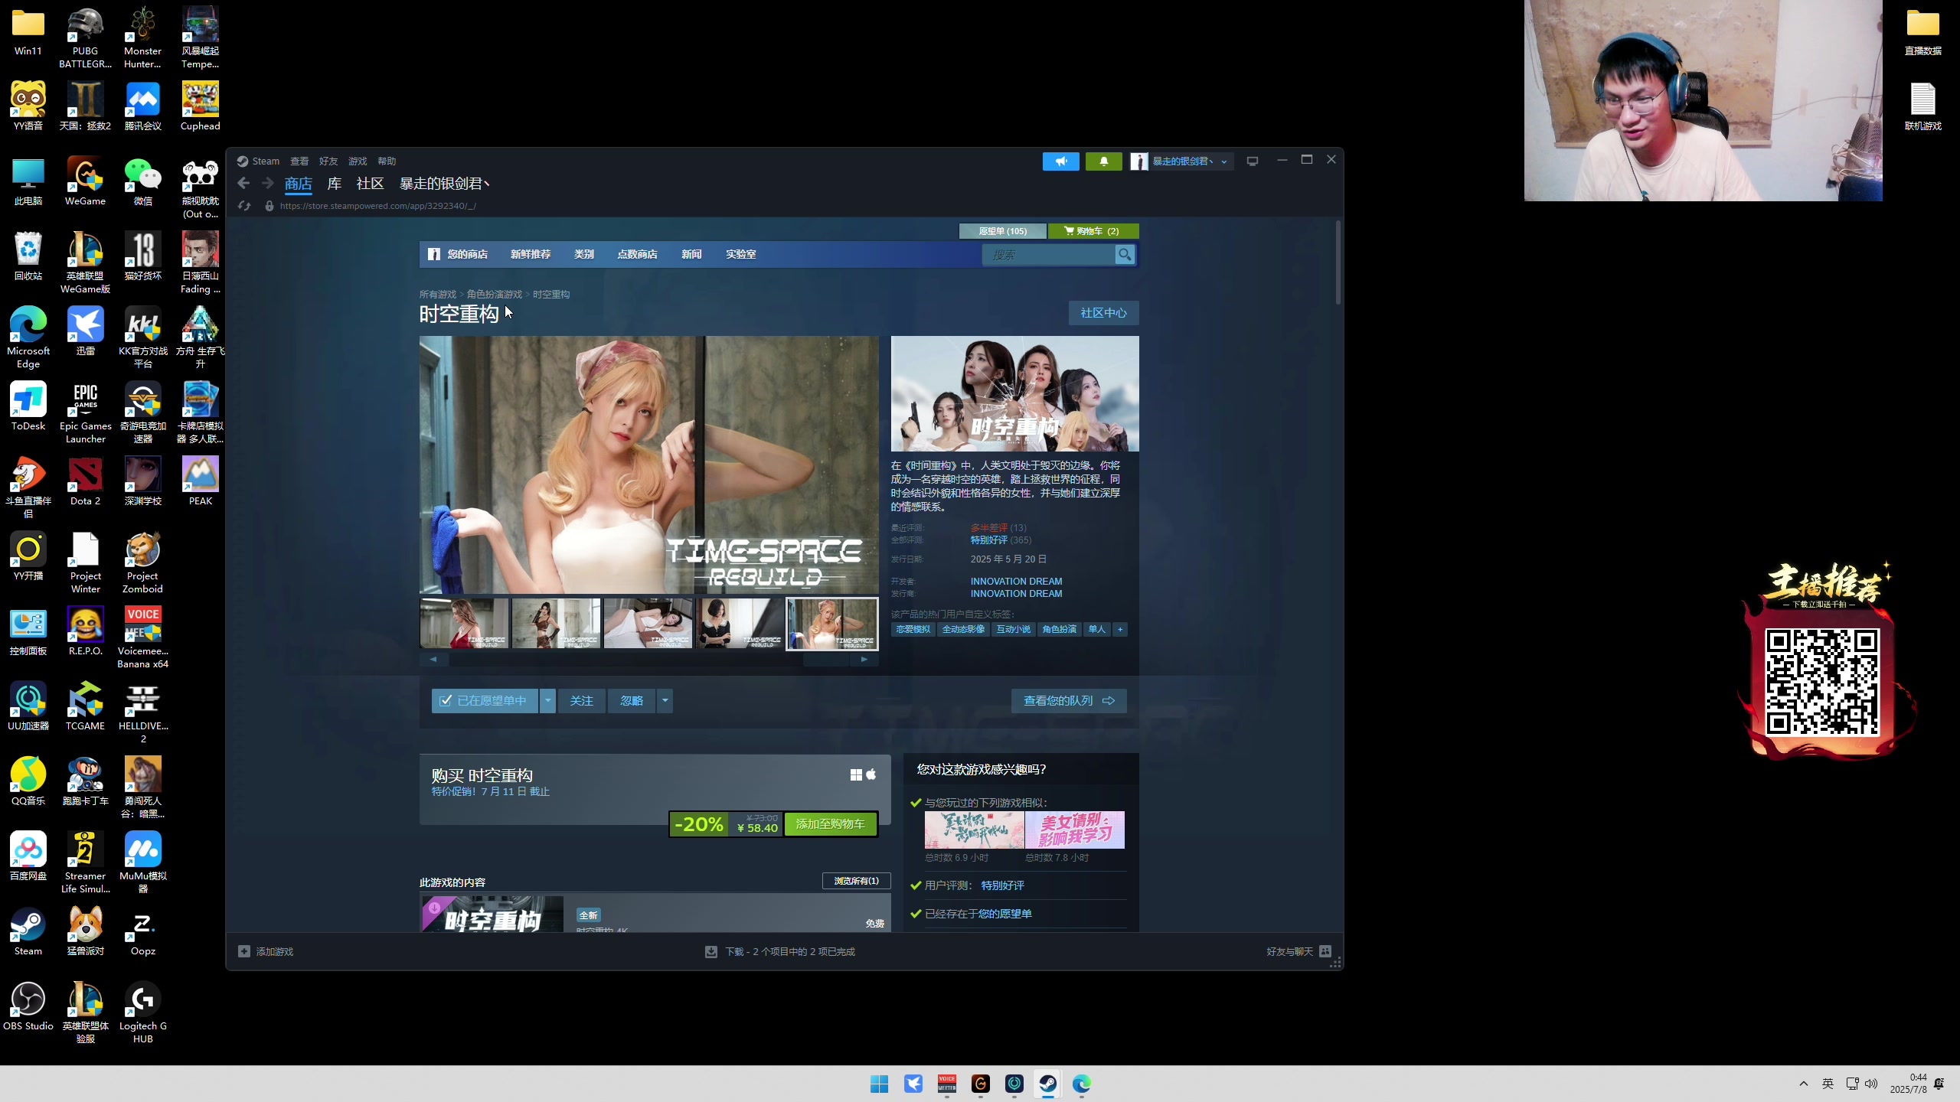The width and height of the screenshot is (1960, 1102).
Task: Open HELLDIVERS 2 desktop shortcut
Action: 143,712
